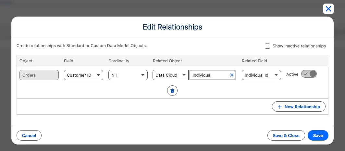Screen dimensions: 345x151
Task: Delete the relationship using the trash icon
Action: (x=172, y=91)
